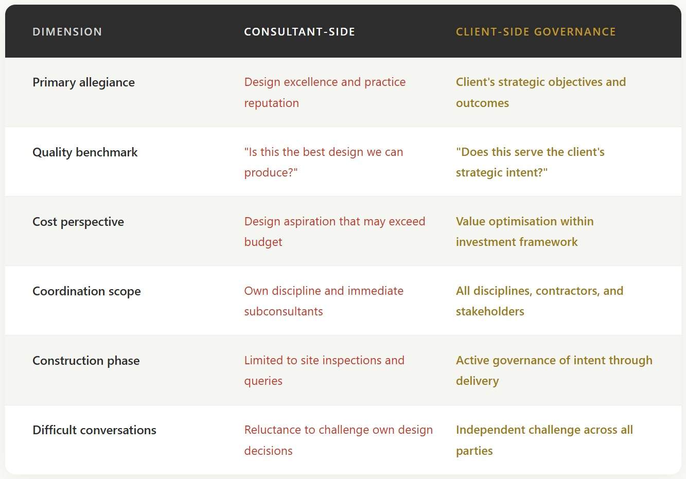Select the CONSULTANT-SIDE column header
686x479 pixels.
[x=300, y=32]
